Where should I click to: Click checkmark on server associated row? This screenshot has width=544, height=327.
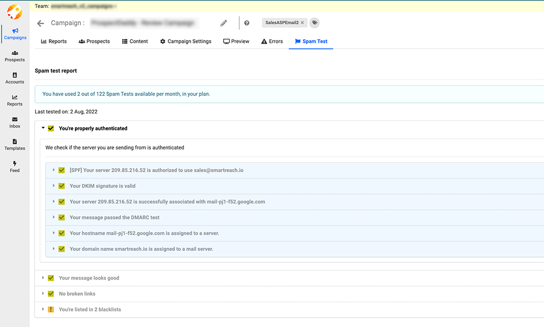pos(62,202)
